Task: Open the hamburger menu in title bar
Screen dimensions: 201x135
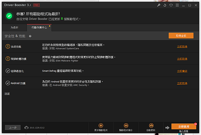Action: 177,5
